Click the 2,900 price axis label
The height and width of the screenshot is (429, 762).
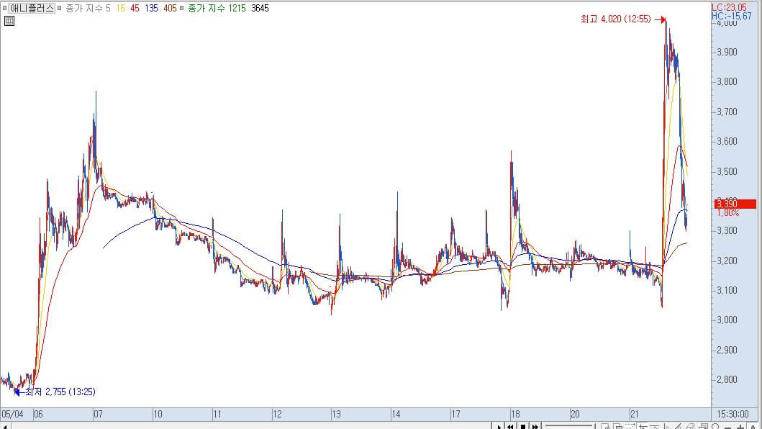(727, 351)
